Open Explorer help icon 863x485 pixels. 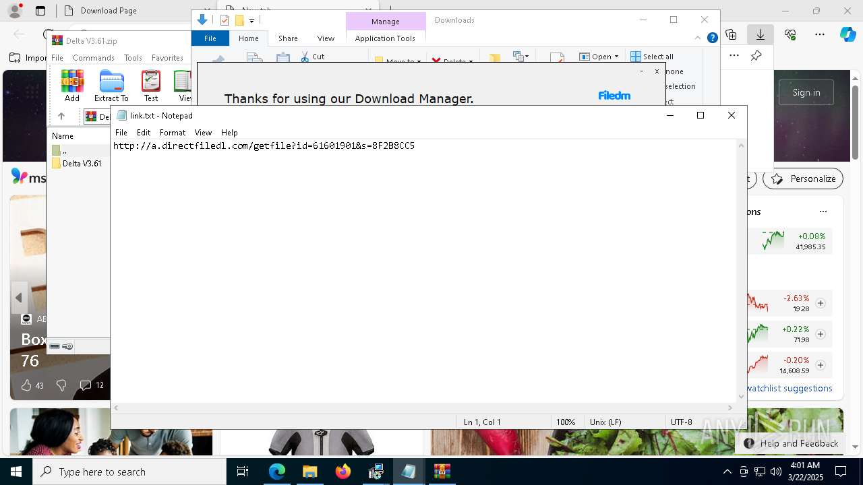(712, 38)
